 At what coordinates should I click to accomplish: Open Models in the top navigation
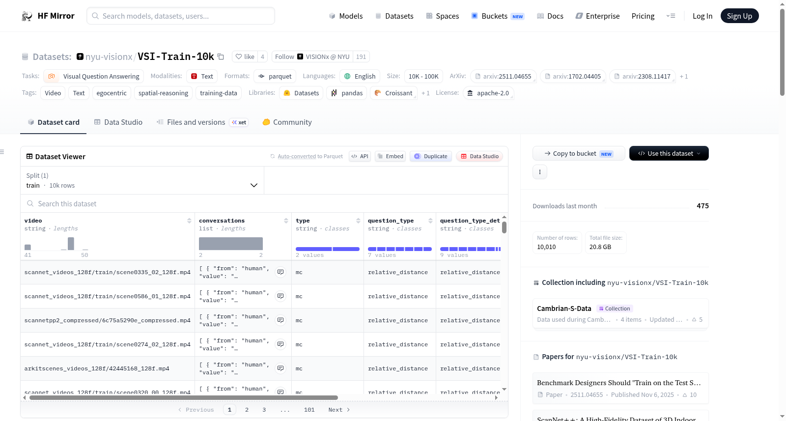(346, 16)
